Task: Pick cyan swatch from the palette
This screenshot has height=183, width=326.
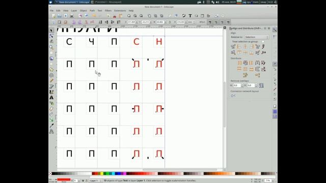Action: 113,173
